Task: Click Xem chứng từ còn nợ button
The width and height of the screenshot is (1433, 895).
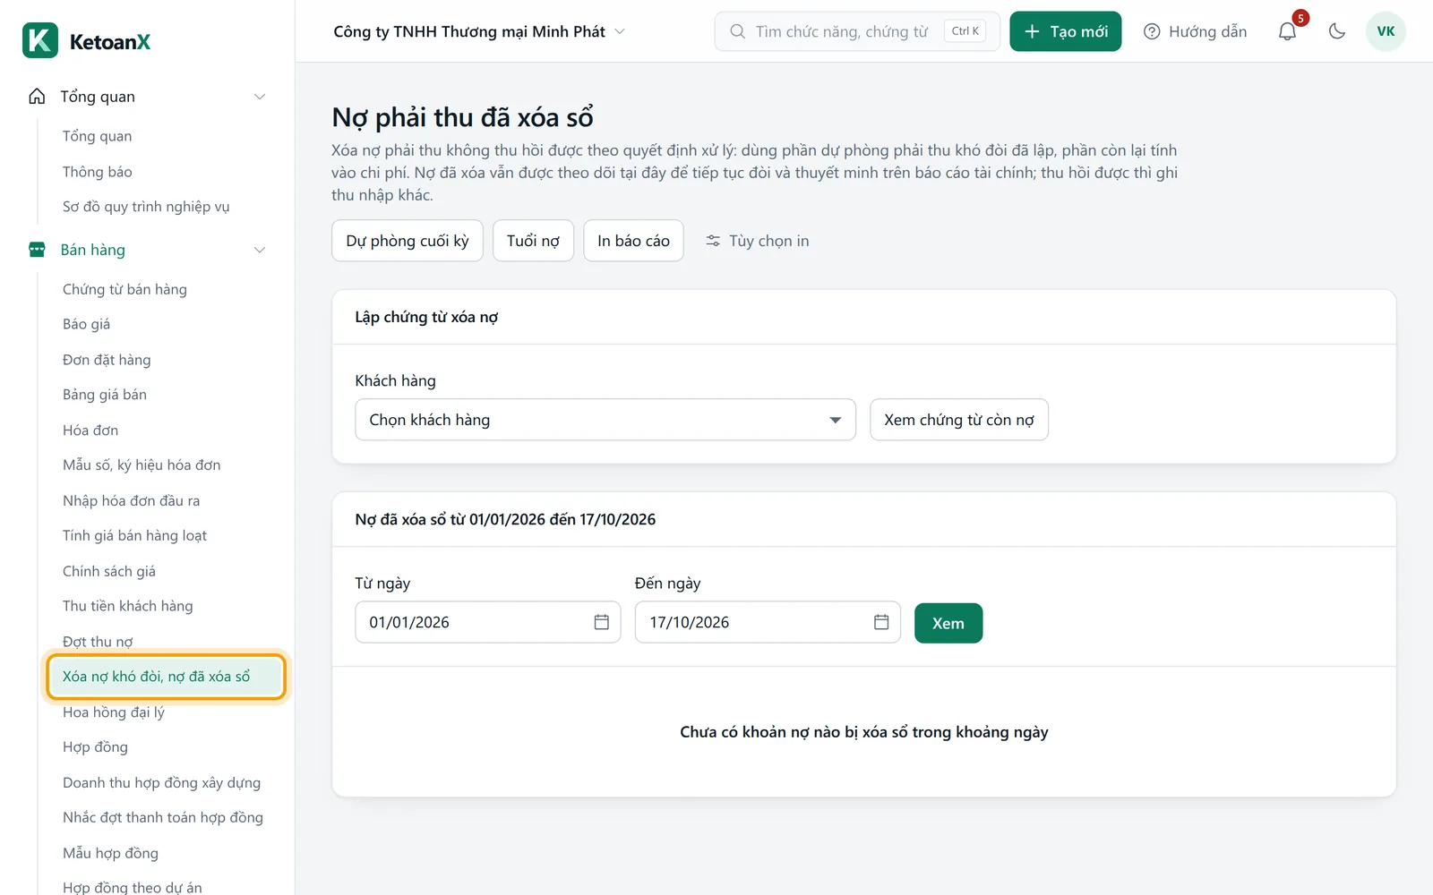Action: 959,420
